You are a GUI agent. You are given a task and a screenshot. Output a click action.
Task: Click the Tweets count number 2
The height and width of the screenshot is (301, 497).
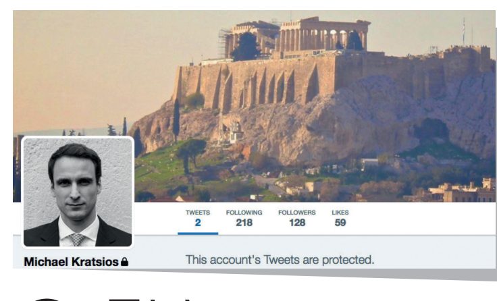click(x=198, y=223)
